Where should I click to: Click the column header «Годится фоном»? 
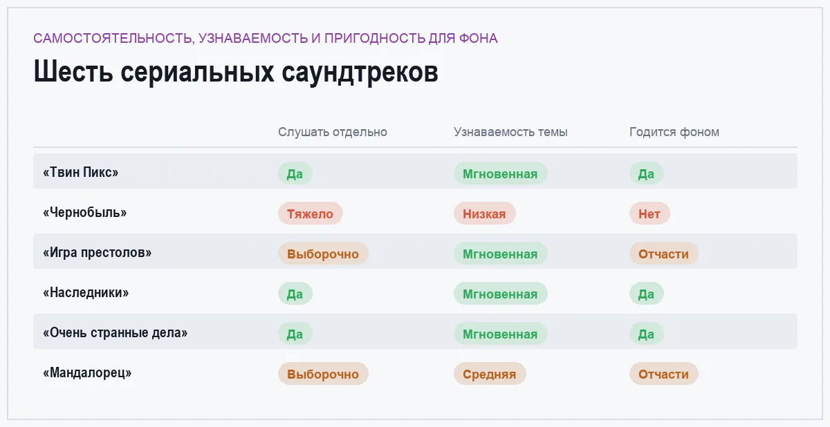pos(674,132)
